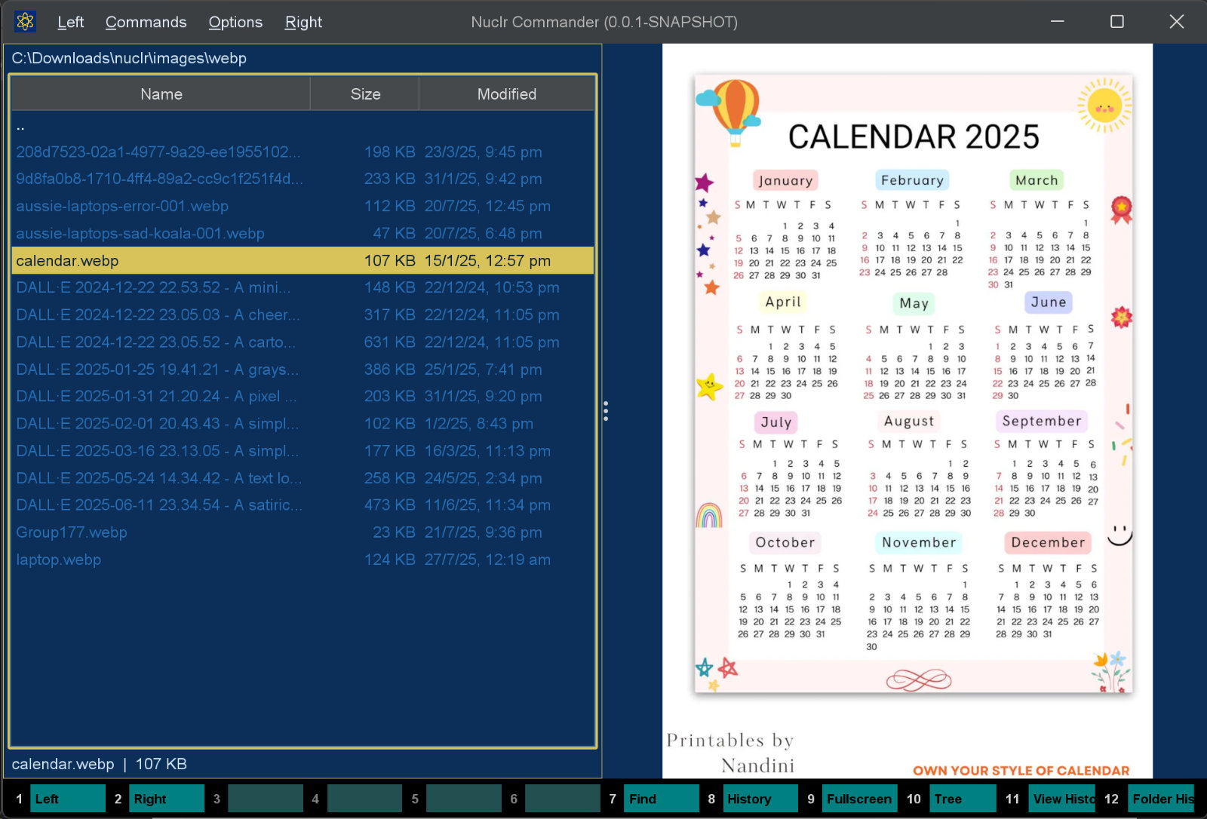Select DALL·E 2025-02-01 20.43.43 file
The height and width of the screenshot is (819, 1207).
point(303,423)
